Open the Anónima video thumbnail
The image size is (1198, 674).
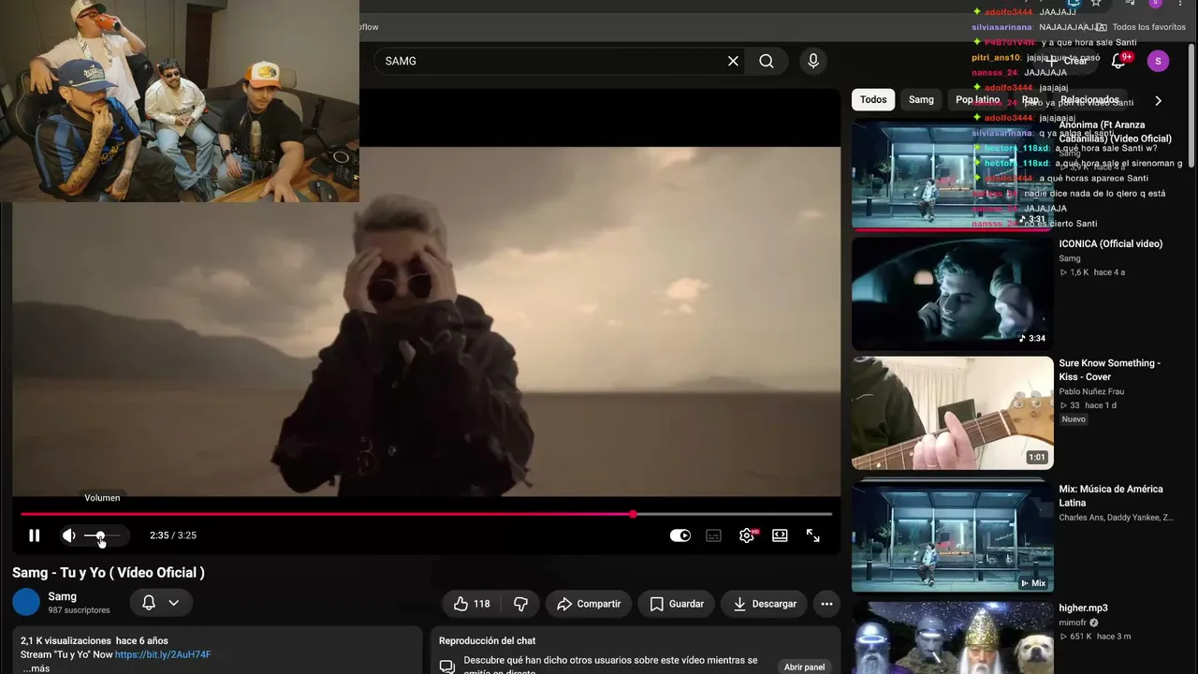point(952,174)
